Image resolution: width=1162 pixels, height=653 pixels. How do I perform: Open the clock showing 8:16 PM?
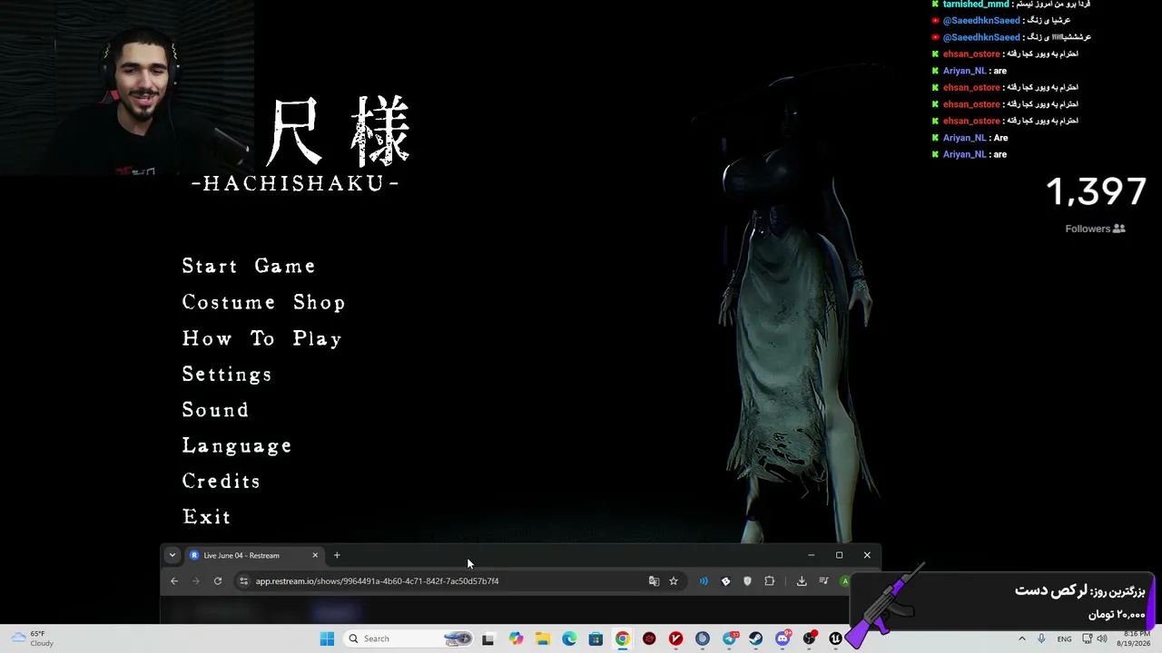pyautogui.click(x=1136, y=638)
